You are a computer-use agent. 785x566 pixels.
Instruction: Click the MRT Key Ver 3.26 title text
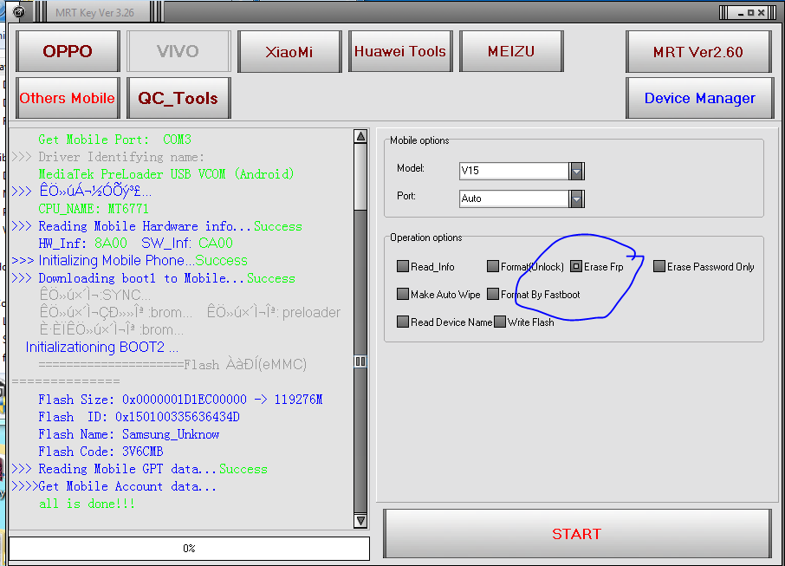click(x=94, y=12)
